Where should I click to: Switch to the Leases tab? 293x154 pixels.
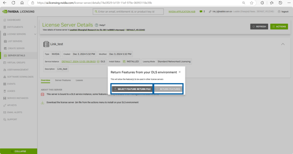79,80
